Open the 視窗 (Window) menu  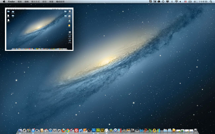(x=51, y=2)
